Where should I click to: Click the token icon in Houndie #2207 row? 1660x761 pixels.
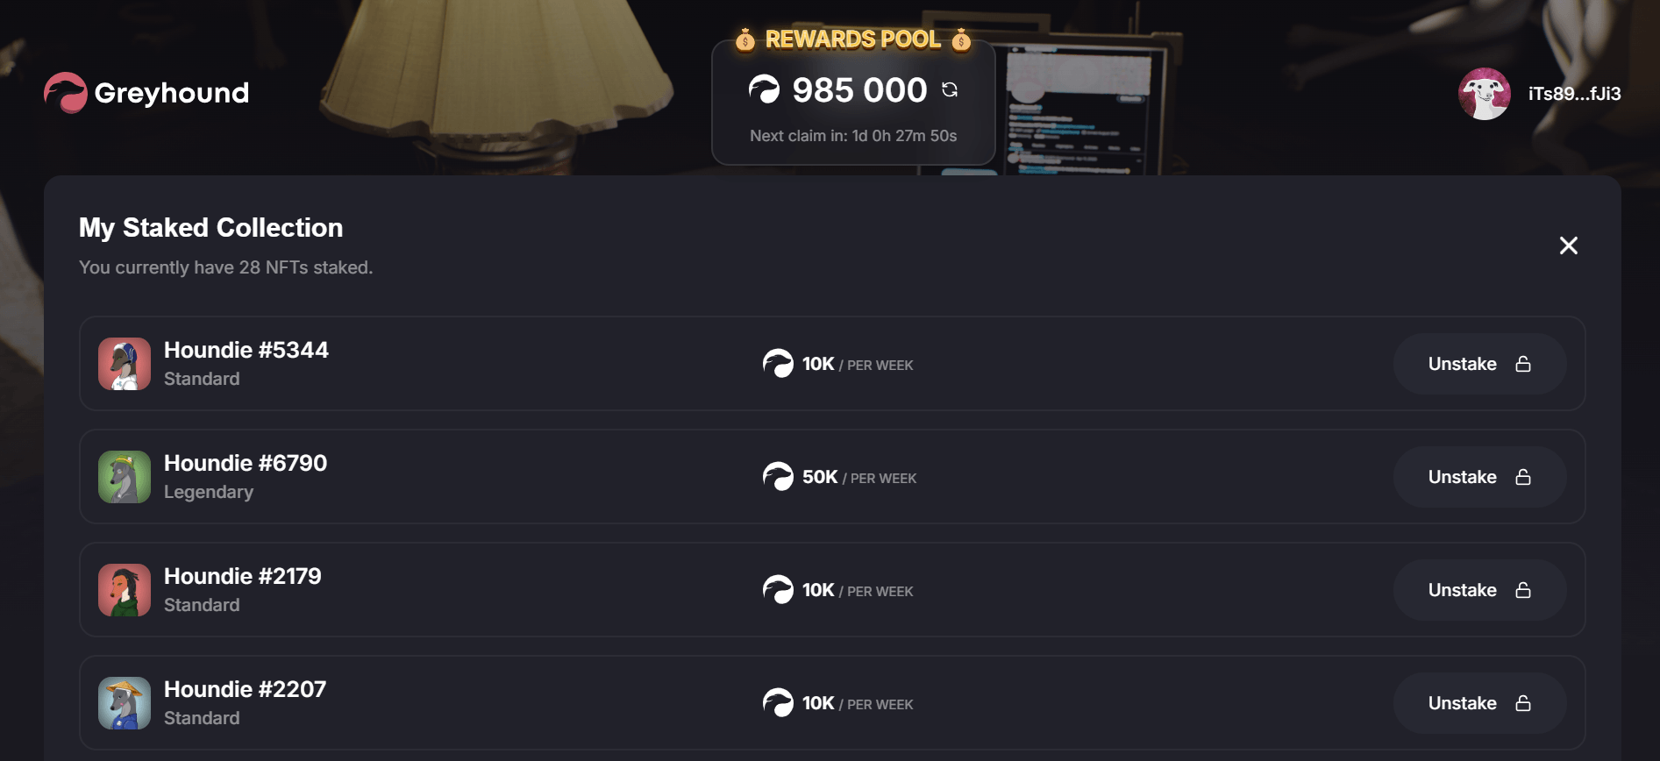tap(778, 703)
